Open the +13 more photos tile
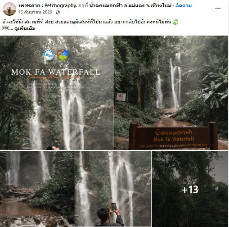 pos(190,189)
